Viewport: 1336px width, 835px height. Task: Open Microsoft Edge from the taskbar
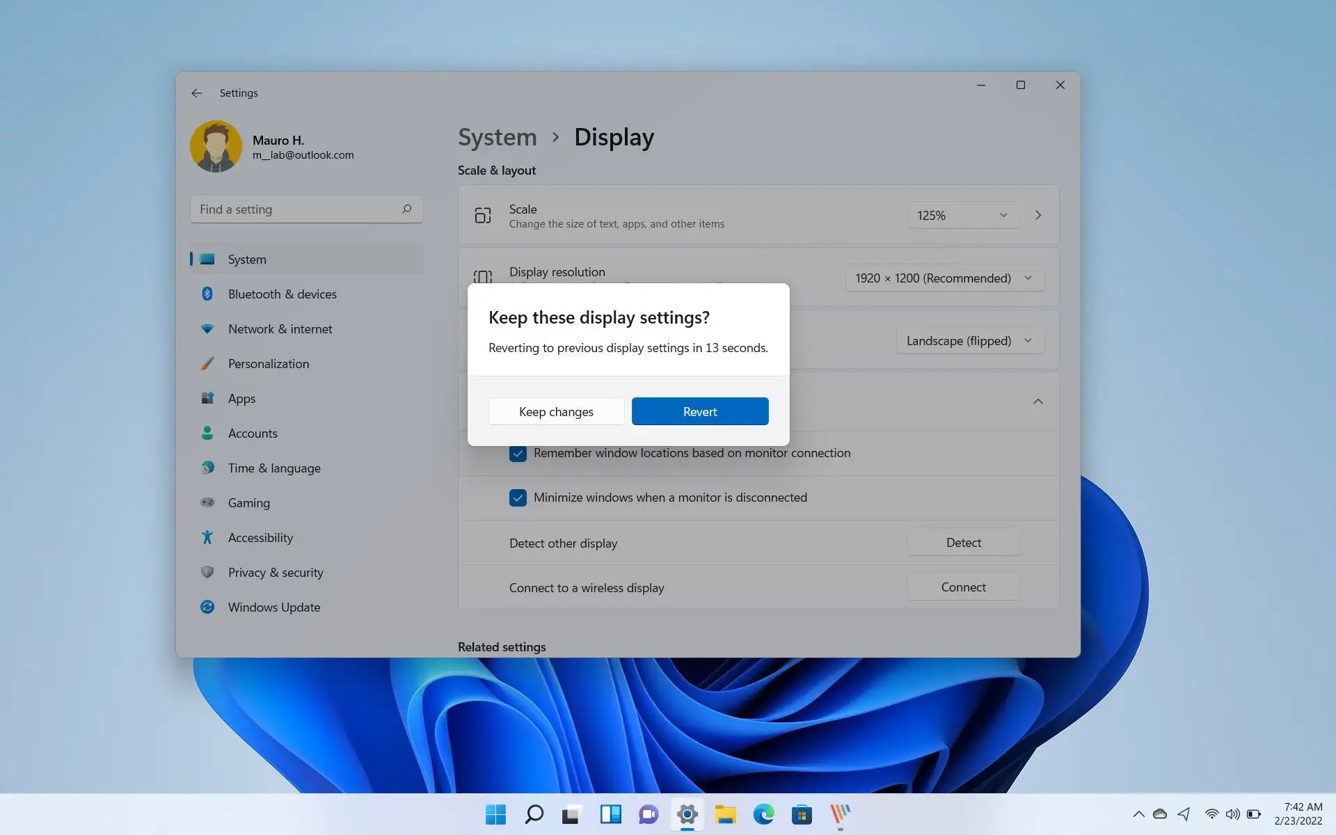(763, 814)
